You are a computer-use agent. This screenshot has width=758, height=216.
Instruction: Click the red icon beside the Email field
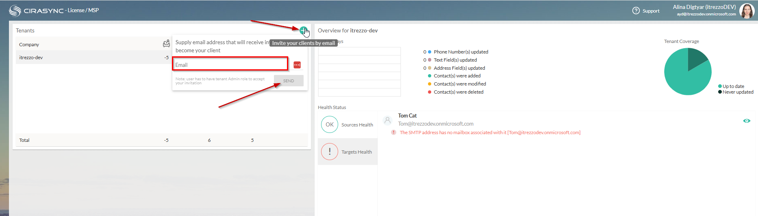pyautogui.click(x=297, y=65)
